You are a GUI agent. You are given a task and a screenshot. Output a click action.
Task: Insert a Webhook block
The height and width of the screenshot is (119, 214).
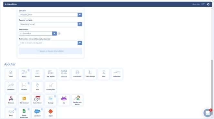(11, 100)
